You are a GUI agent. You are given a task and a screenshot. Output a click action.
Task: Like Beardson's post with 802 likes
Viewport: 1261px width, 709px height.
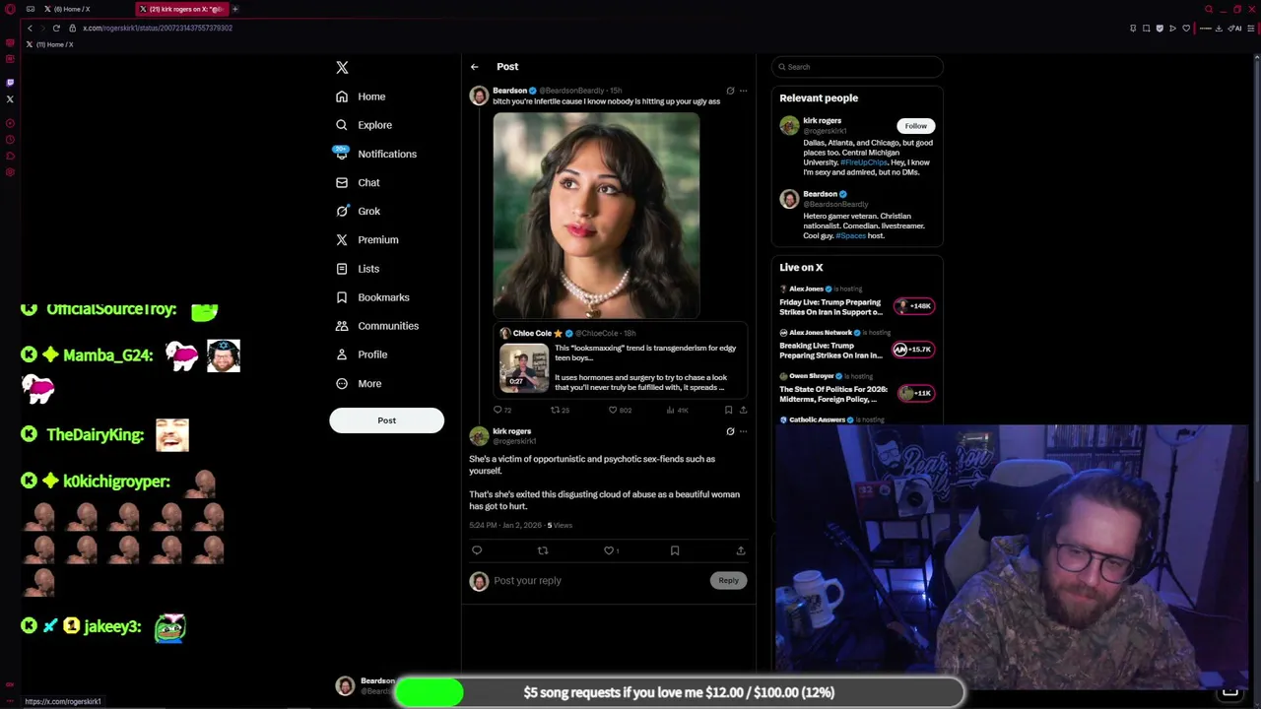click(612, 410)
